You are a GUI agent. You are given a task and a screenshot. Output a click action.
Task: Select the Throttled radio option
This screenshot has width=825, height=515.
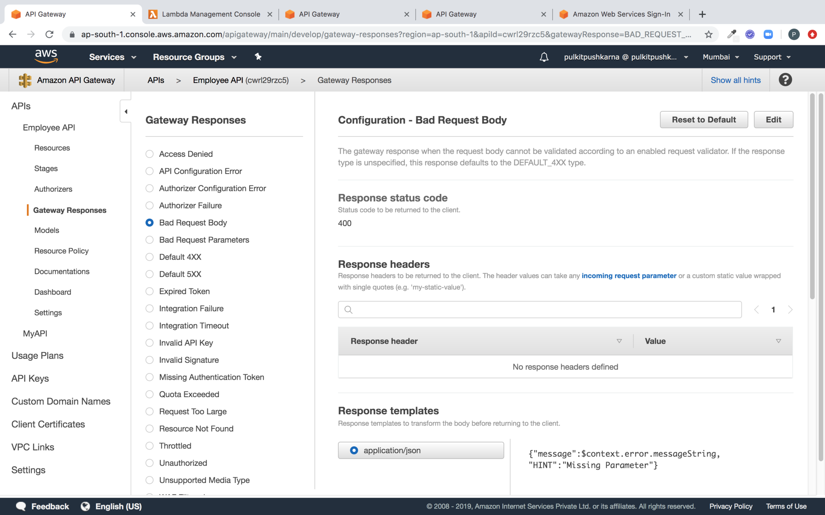(x=150, y=446)
